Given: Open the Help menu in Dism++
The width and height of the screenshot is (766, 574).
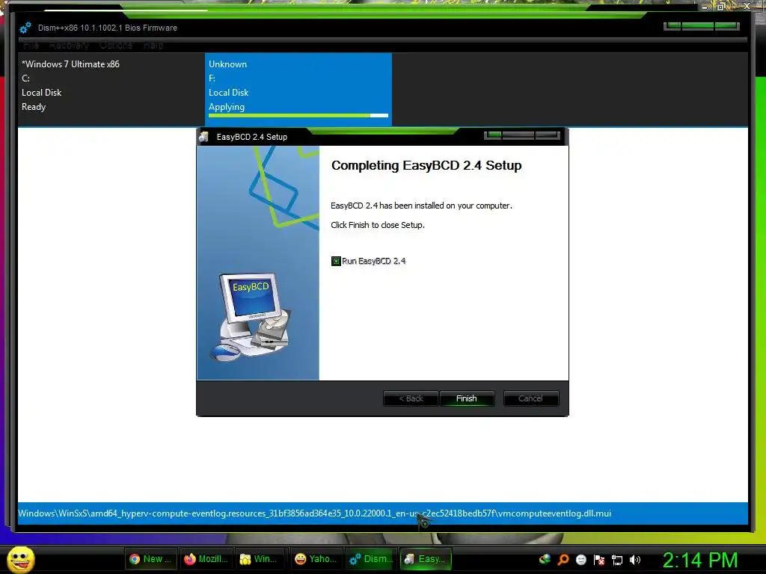Looking at the screenshot, I should point(153,46).
